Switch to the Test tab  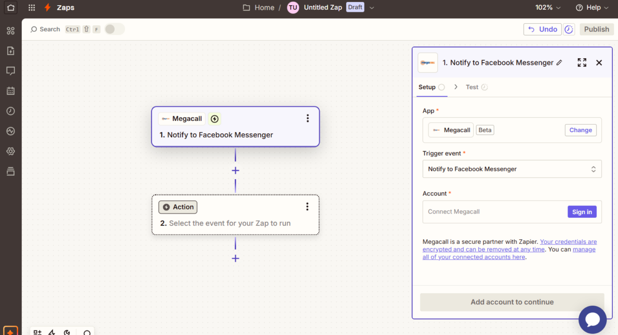pos(472,87)
